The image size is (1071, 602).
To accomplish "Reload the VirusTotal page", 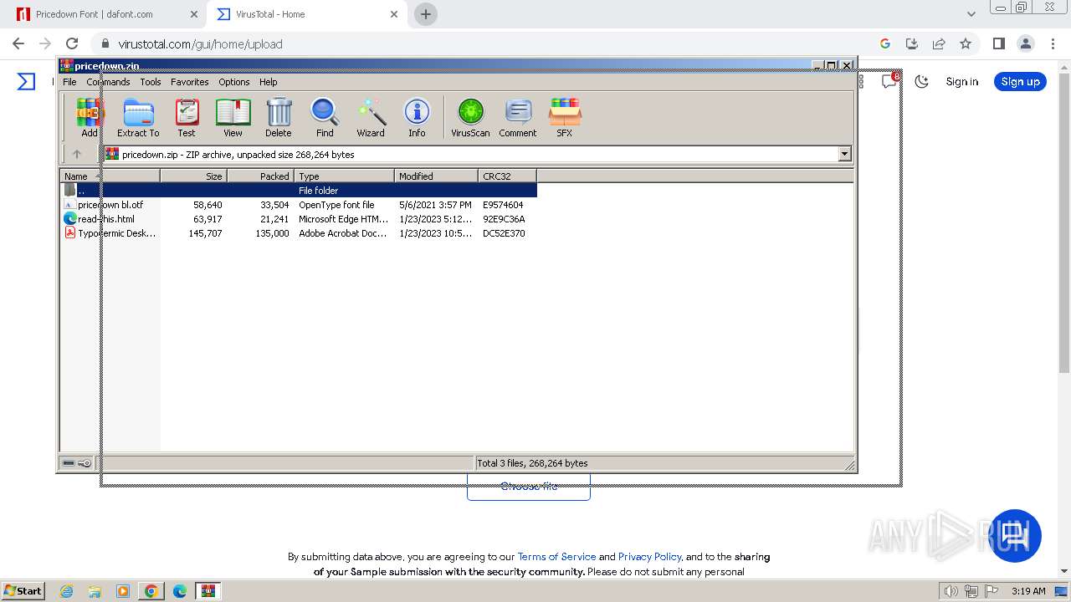I will tap(72, 43).
